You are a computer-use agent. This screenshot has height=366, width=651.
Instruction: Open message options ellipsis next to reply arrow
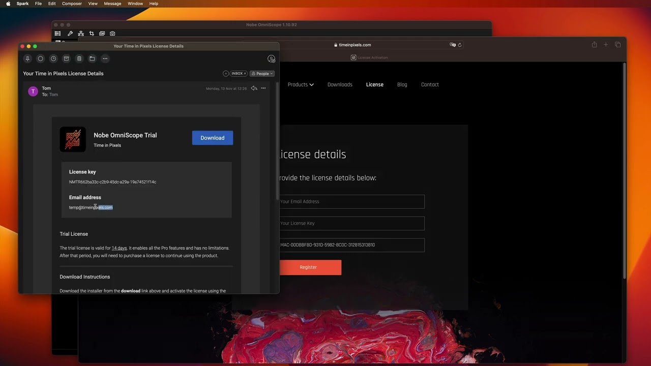263,88
